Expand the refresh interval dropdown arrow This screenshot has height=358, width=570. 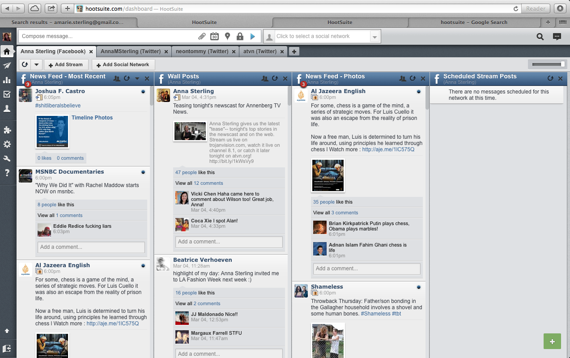(36, 65)
